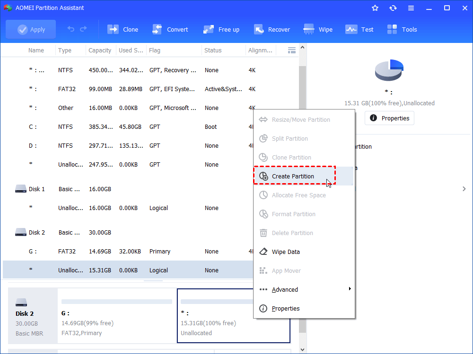473x354 pixels.
Task: Choose Delete Partition from context menu
Action: point(304,233)
